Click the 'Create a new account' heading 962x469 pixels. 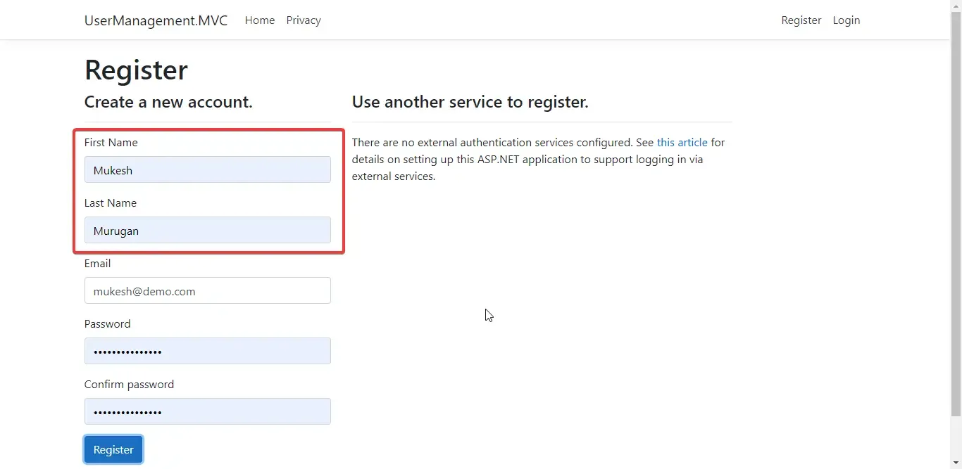pos(168,102)
